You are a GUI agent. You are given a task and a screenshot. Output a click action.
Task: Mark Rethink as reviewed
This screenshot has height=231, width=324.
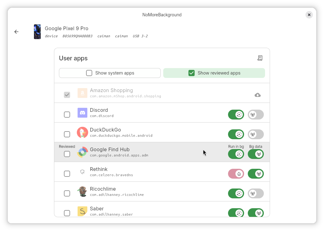point(67,174)
